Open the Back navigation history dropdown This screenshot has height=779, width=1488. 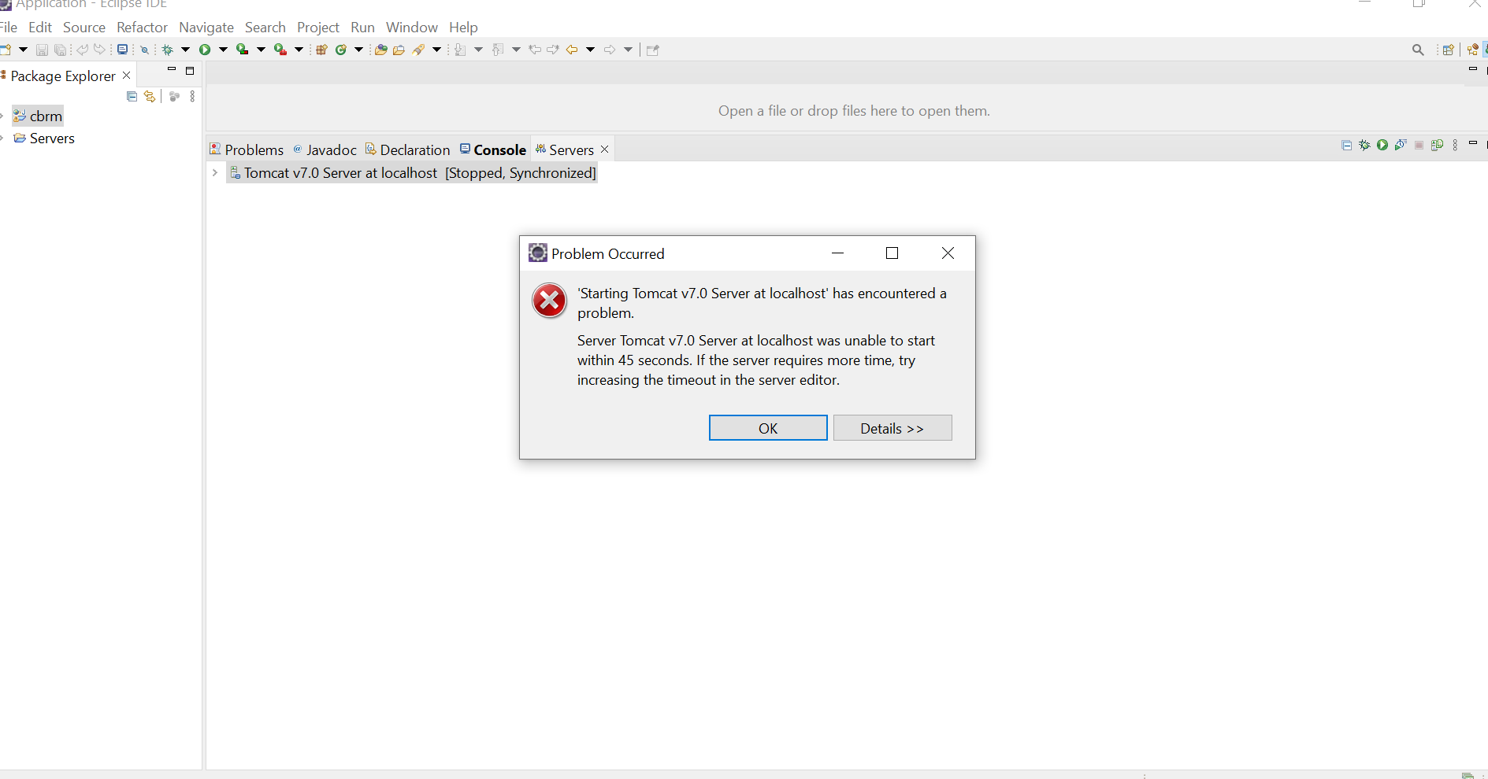coord(590,50)
